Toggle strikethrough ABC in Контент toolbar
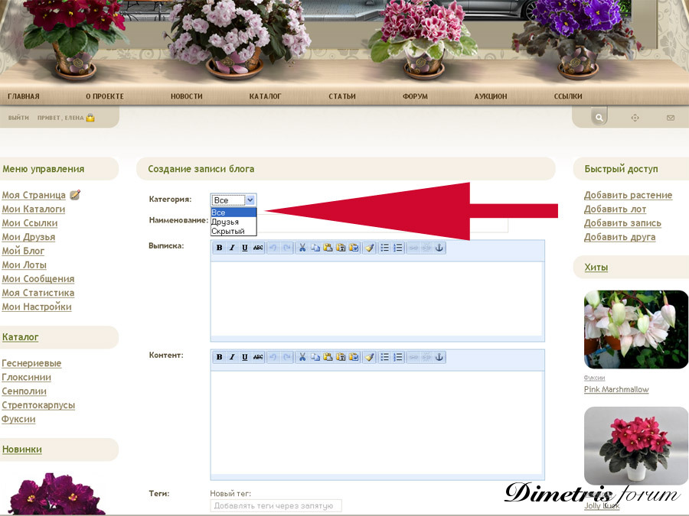689x516 pixels. (x=258, y=357)
